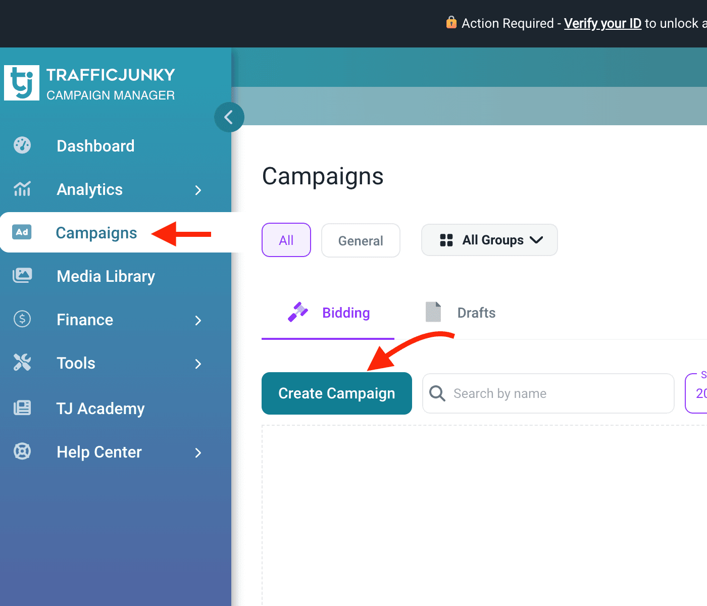Click the lock icon beside Action Required
The height and width of the screenshot is (606, 707).
(x=451, y=22)
